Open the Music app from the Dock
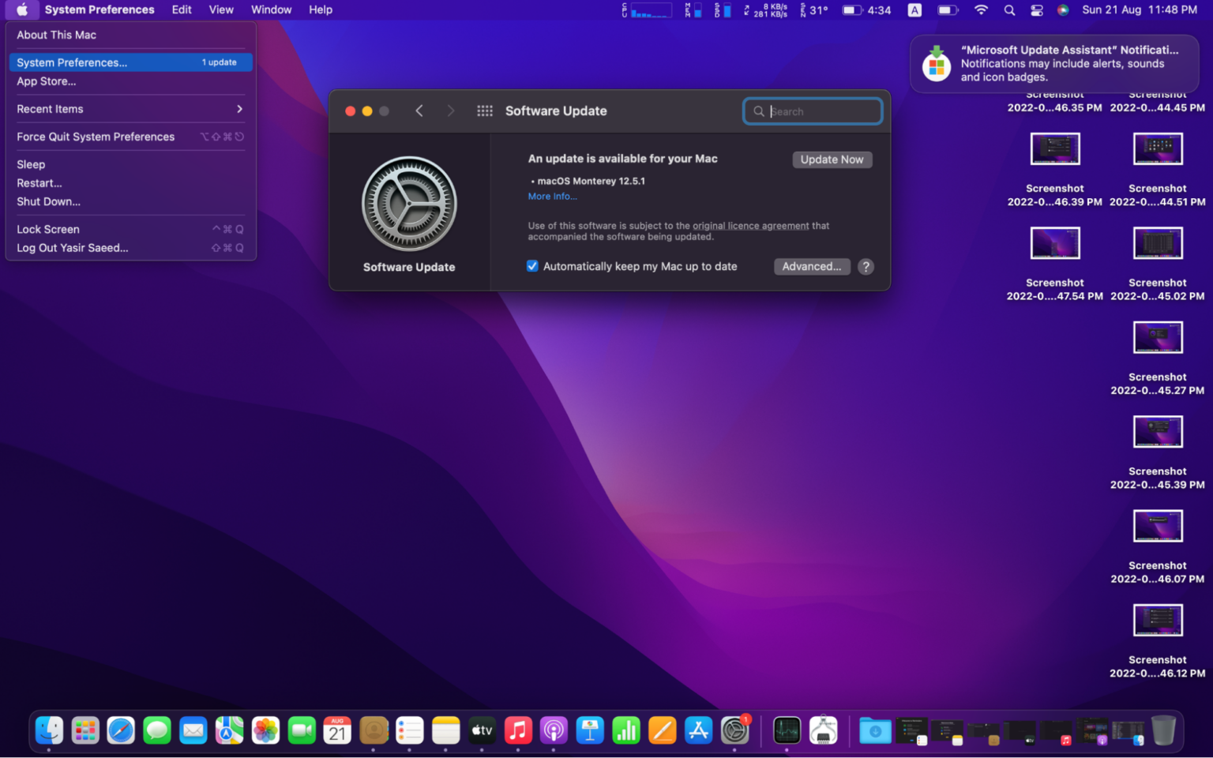 (518, 730)
